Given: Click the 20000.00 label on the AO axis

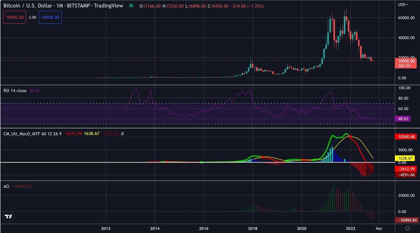Looking at the screenshot, I should [406, 195].
